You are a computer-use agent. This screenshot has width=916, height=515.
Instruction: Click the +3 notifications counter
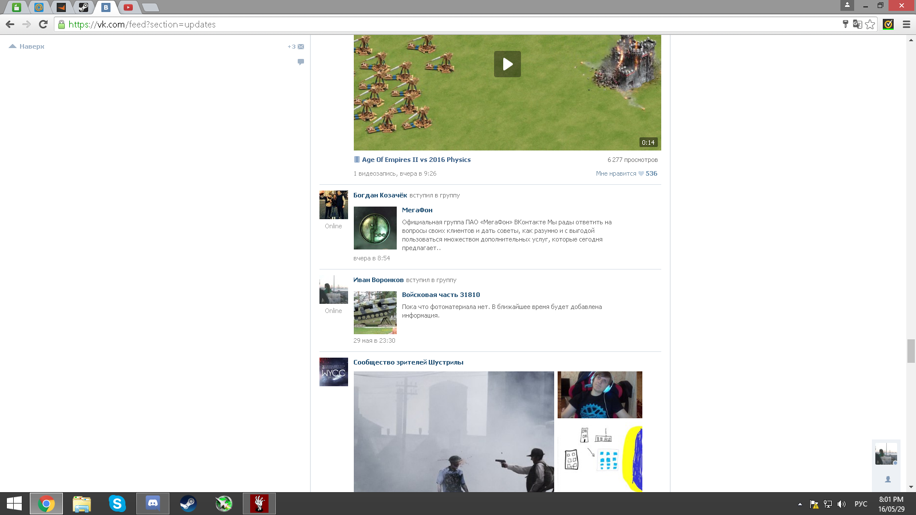click(x=291, y=46)
